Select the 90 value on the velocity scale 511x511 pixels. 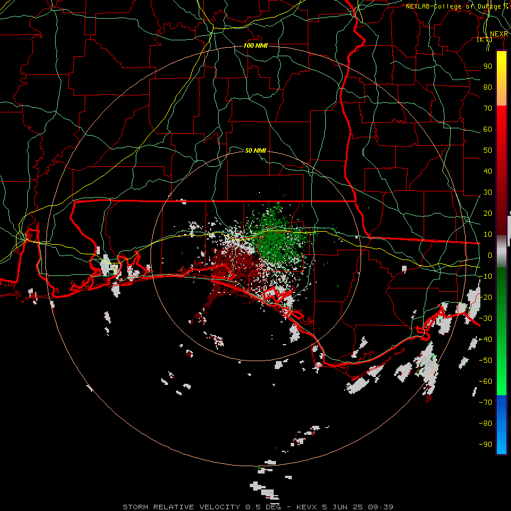[488, 66]
